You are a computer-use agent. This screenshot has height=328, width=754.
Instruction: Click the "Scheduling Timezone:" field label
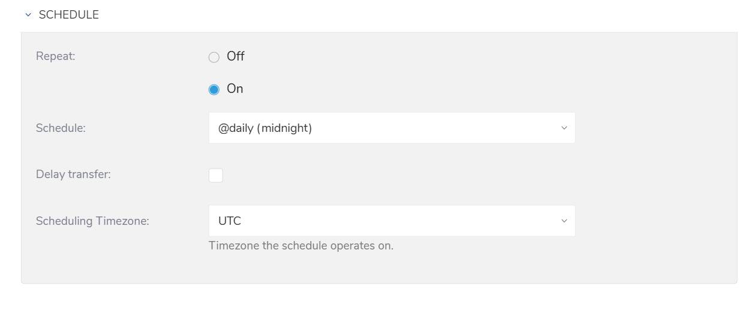tap(92, 221)
